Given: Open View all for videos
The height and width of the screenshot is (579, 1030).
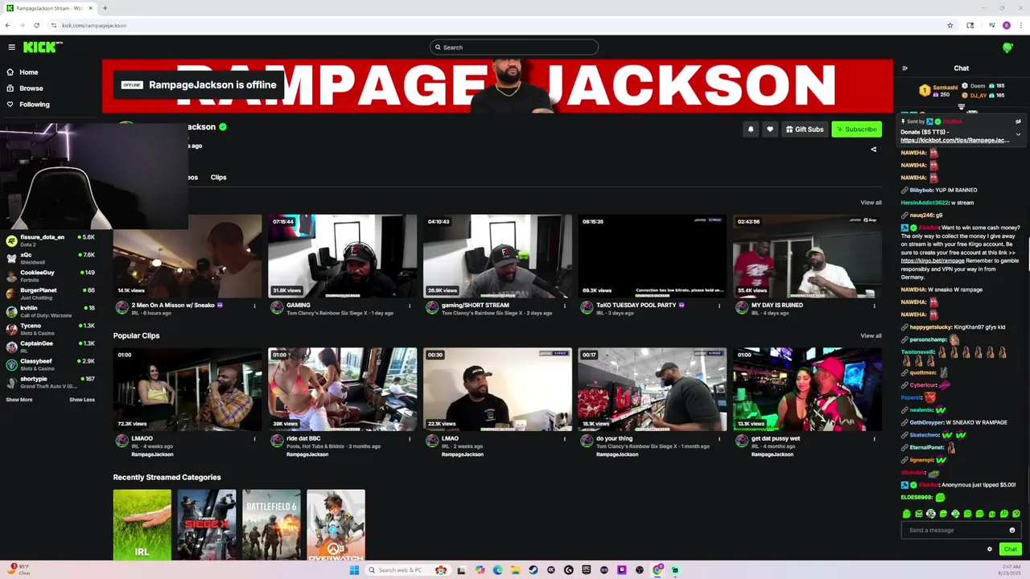Looking at the screenshot, I should click(x=871, y=203).
